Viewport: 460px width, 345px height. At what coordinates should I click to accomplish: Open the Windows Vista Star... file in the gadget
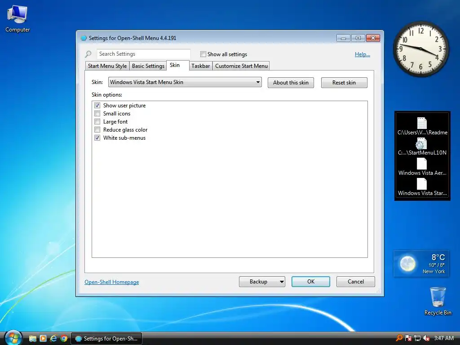[x=422, y=187]
